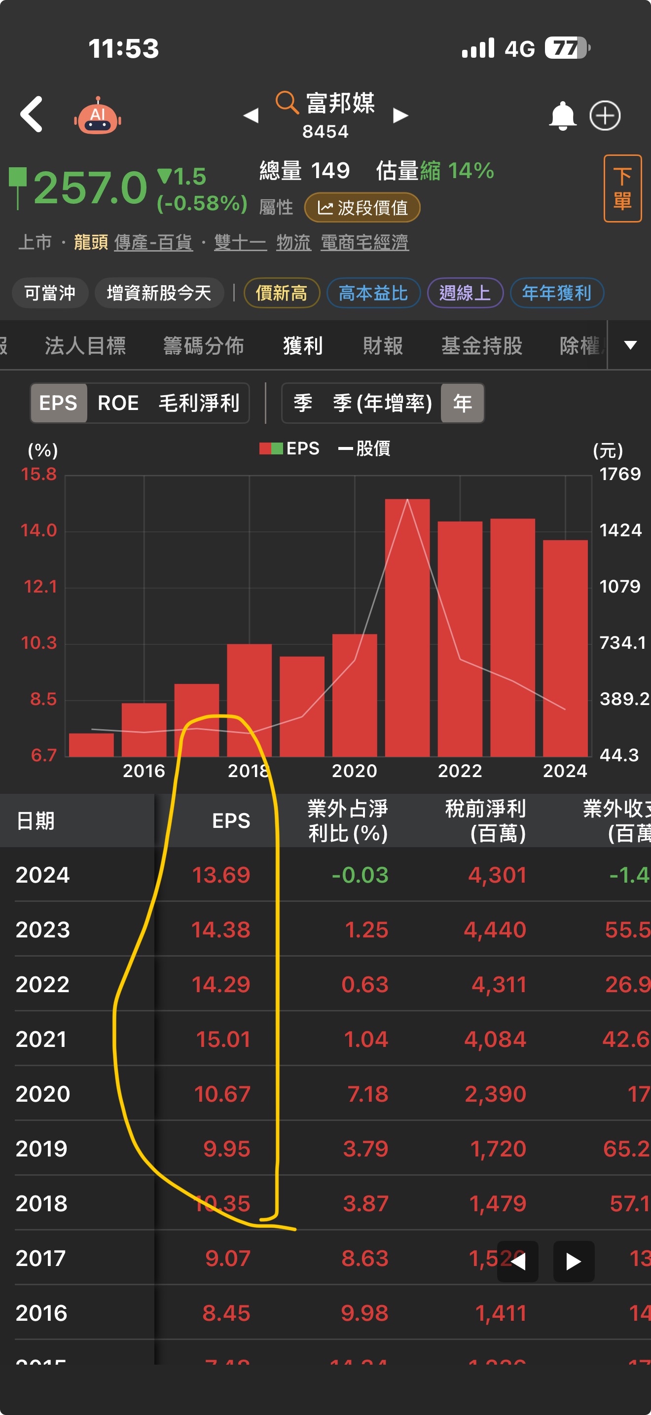Go to next stock with right triangle
The image size is (651, 1415).
pos(400,115)
